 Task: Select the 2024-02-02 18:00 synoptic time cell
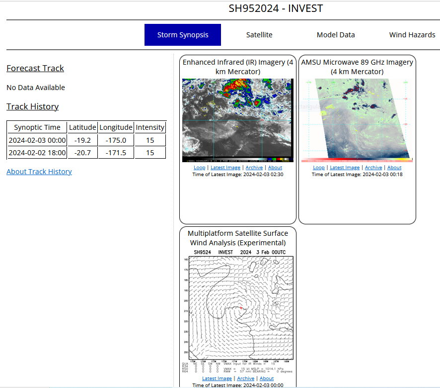pyautogui.click(x=37, y=153)
